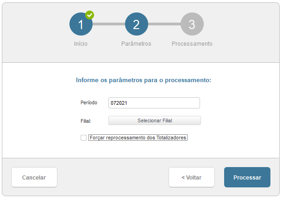The image size is (282, 198).
Task: Click the empty footer area between Cancelar and Voltar
Action: coord(113,177)
